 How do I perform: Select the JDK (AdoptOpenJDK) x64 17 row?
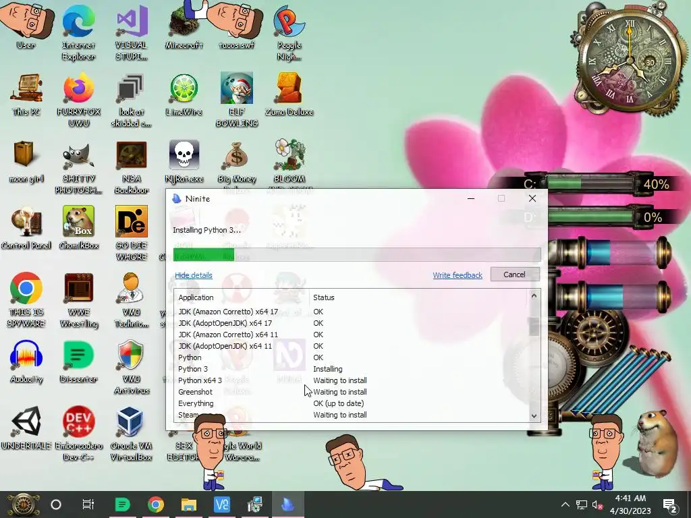[x=352, y=323]
